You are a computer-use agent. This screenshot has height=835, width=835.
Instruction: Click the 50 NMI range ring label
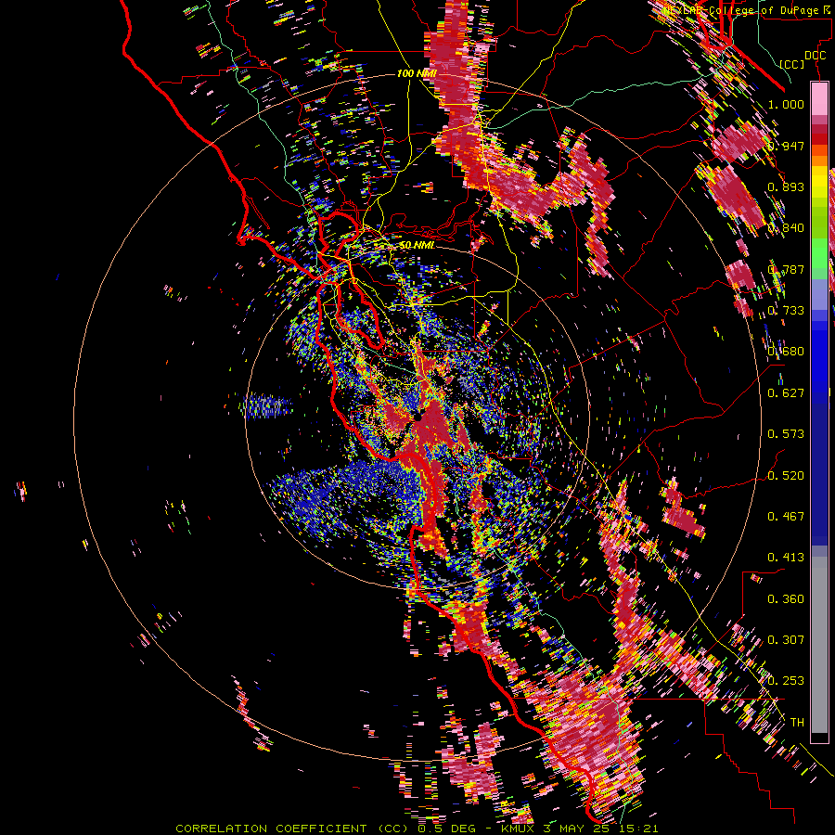click(x=417, y=245)
